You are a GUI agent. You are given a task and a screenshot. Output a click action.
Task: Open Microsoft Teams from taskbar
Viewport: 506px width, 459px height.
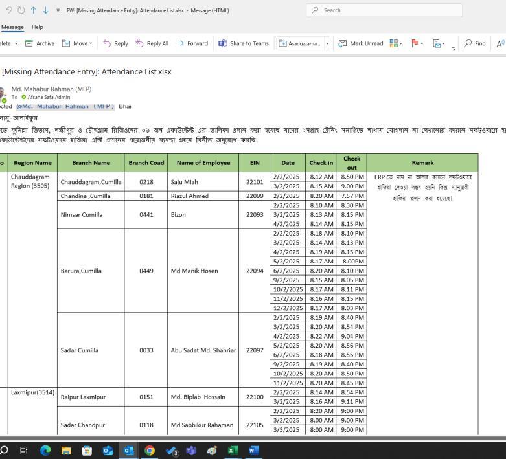(x=191, y=450)
